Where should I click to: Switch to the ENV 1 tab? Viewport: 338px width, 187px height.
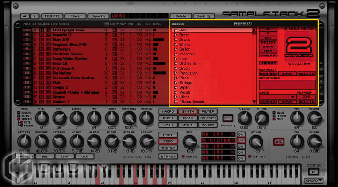[x=168, y=118]
